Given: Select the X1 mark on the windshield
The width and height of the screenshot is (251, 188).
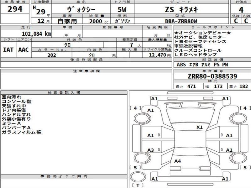Looking at the screenshot, I should 200,127.
